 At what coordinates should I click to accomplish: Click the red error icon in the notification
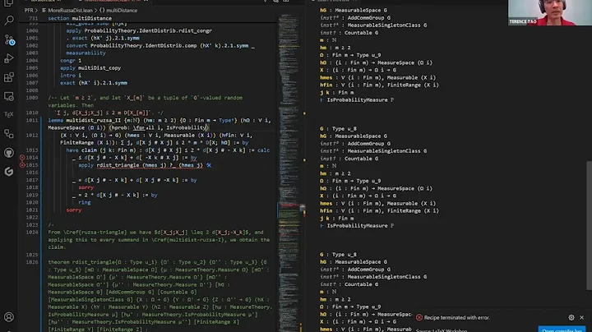click(x=419, y=318)
